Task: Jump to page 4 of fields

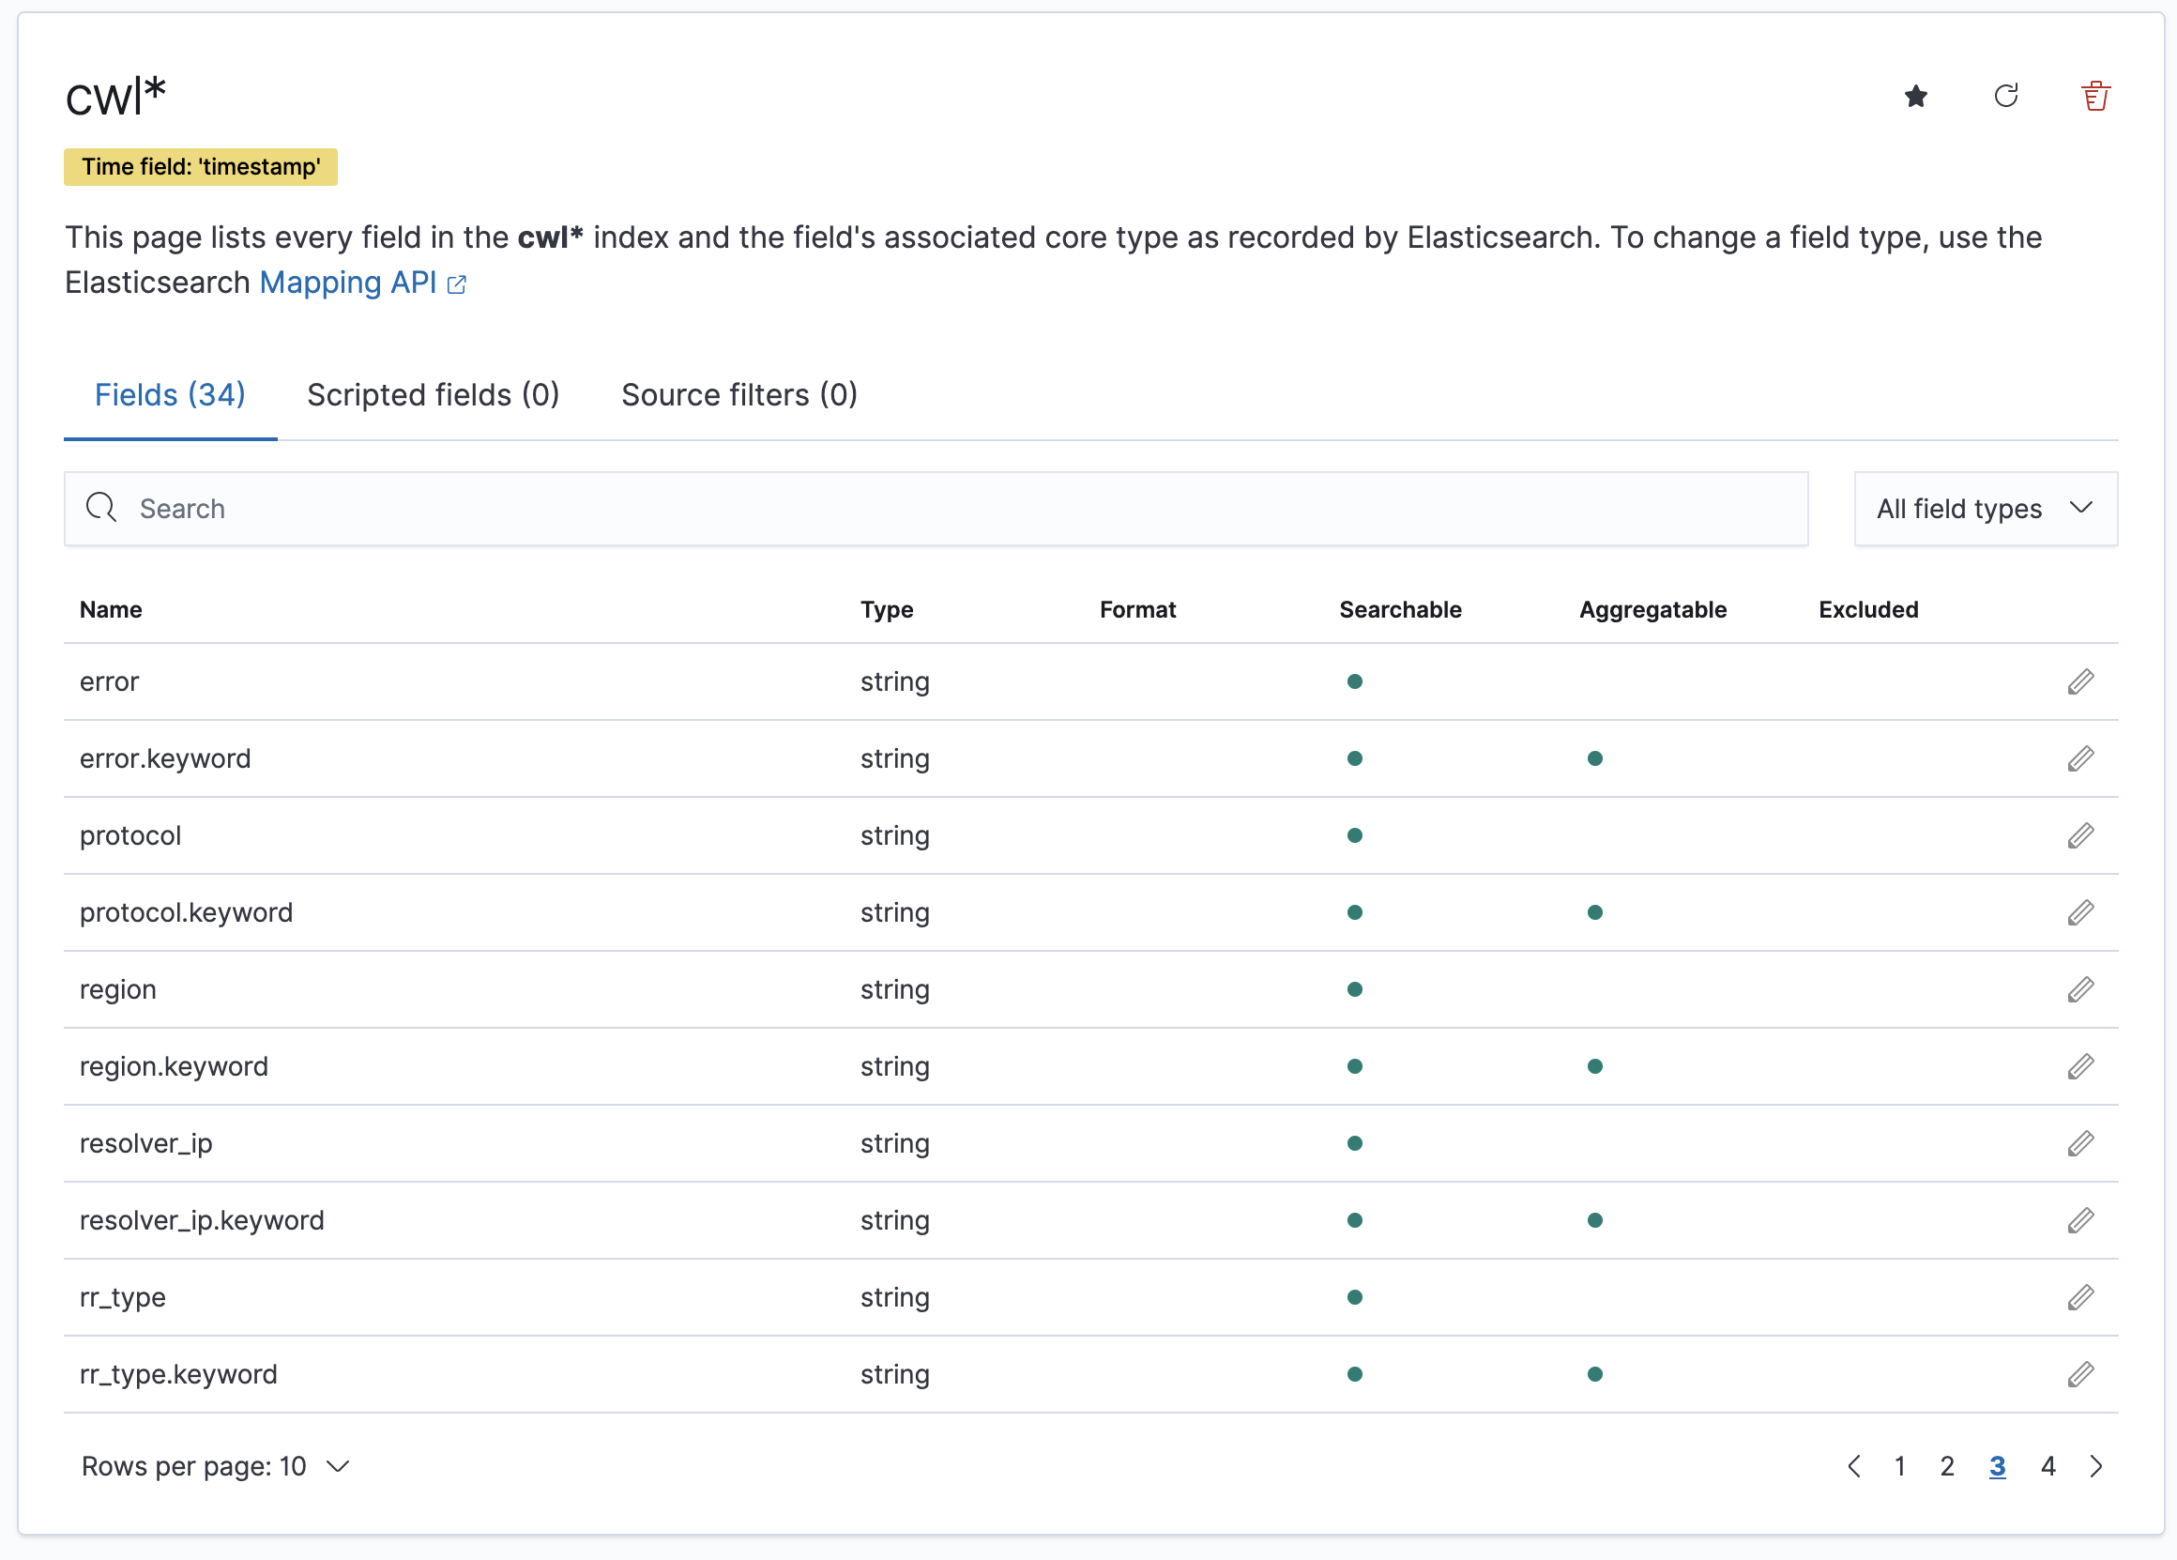Action: (2048, 1466)
